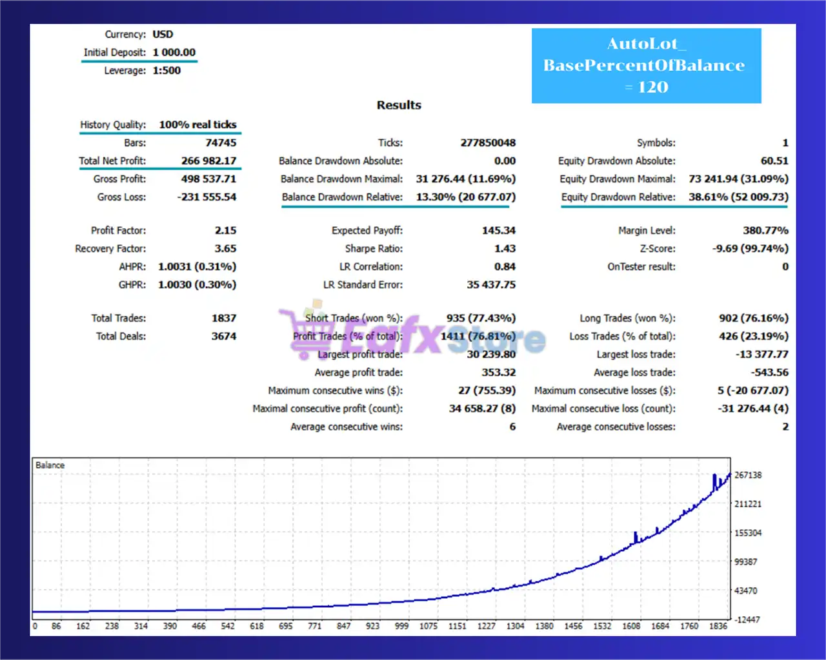Click the Gross Profit value 498 537.71
The image size is (826, 660).
(208, 179)
